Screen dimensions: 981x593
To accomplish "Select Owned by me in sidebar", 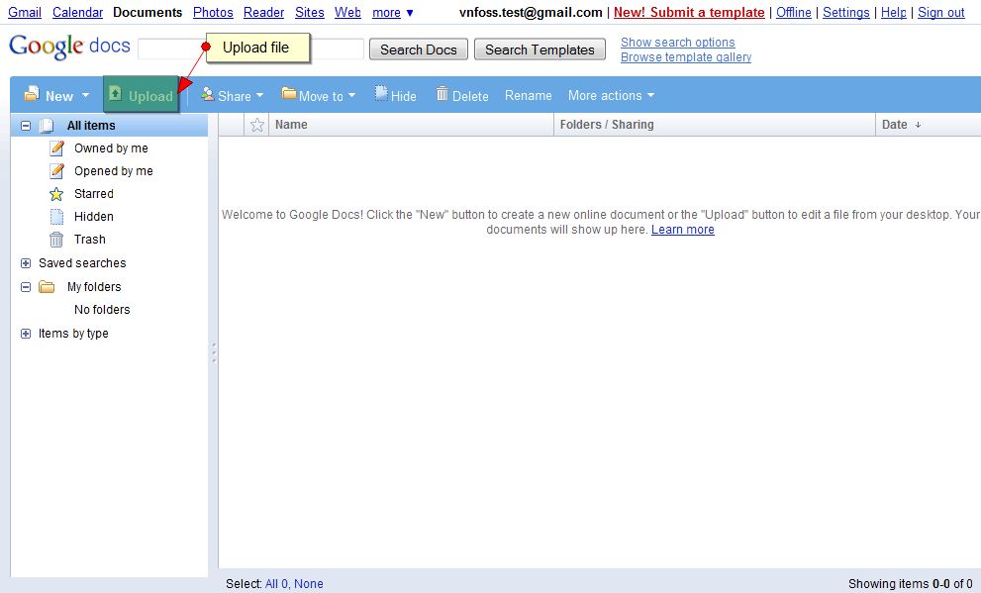I will [x=111, y=148].
